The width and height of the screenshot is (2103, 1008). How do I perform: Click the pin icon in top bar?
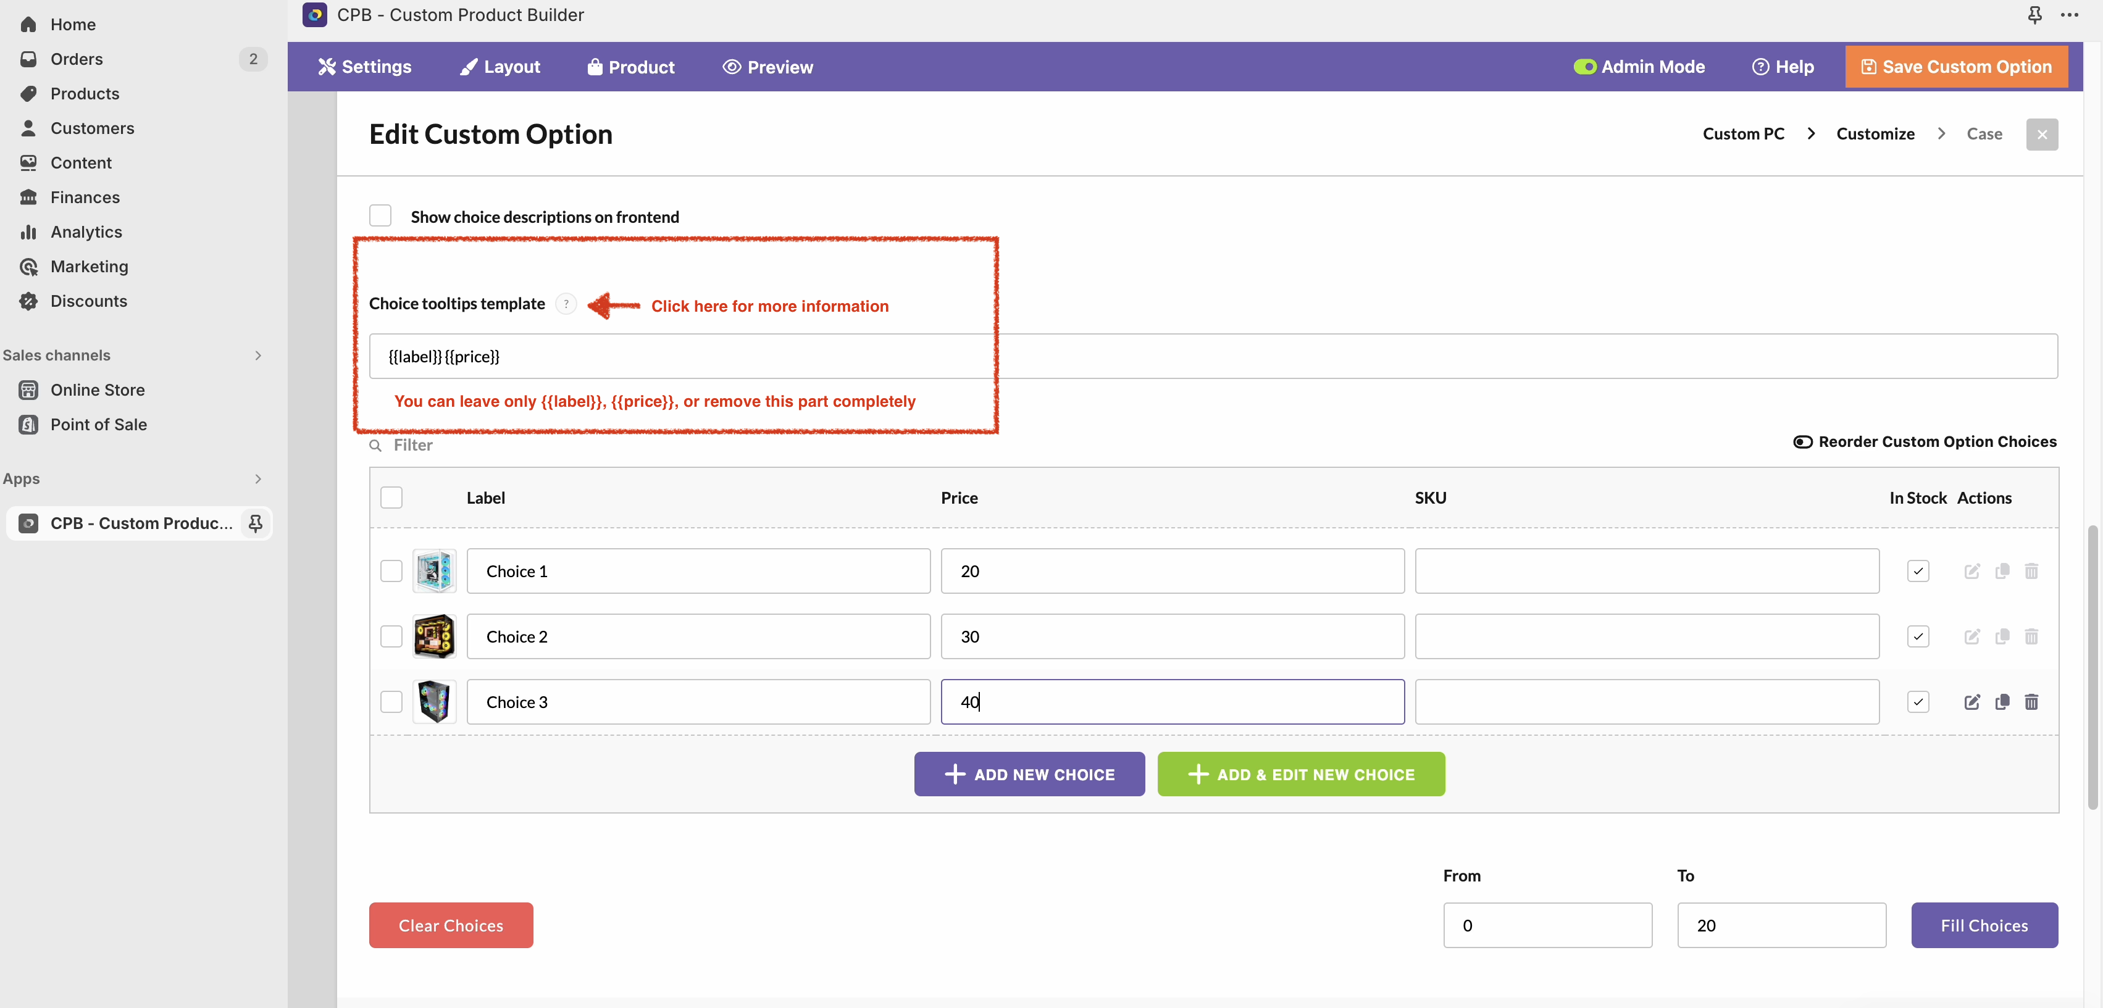2035,15
